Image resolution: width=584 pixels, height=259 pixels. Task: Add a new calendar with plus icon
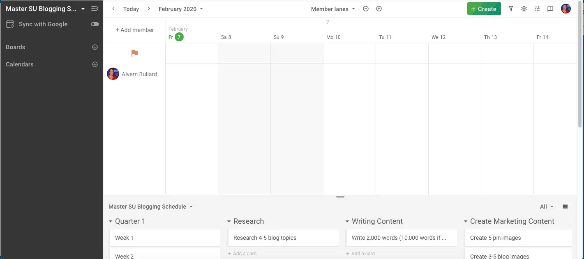(95, 64)
